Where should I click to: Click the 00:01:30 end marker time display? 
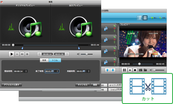tap(59, 54)
